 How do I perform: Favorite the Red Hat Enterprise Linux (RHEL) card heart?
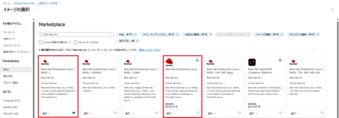[x=74, y=113]
